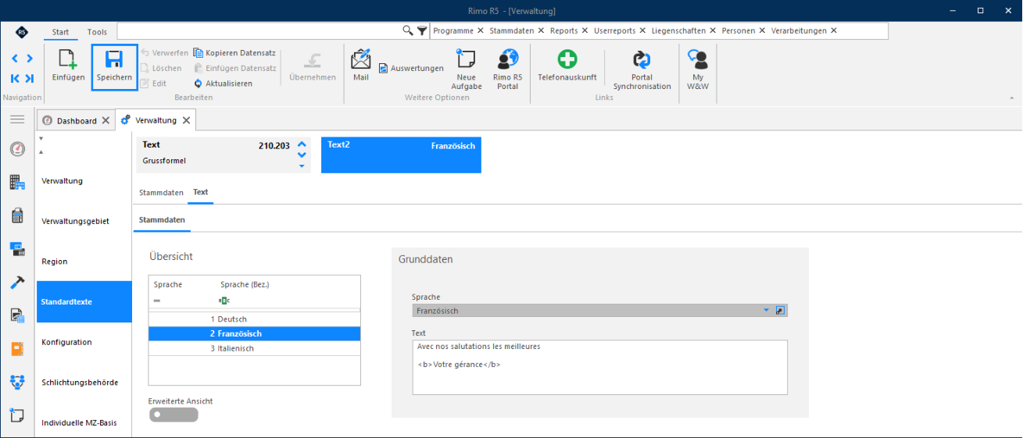Image resolution: width=1023 pixels, height=438 pixels.
Task: Remove Programme search filter
Action: pyautogui.click(x=480, y=30)
